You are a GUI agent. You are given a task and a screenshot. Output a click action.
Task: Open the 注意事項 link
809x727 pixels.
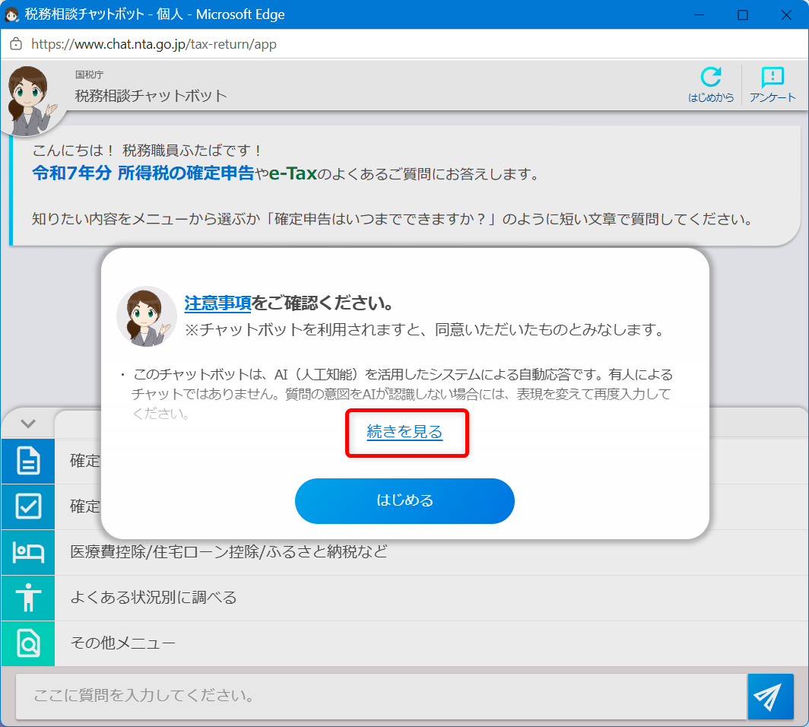click(x=217, y=303)
